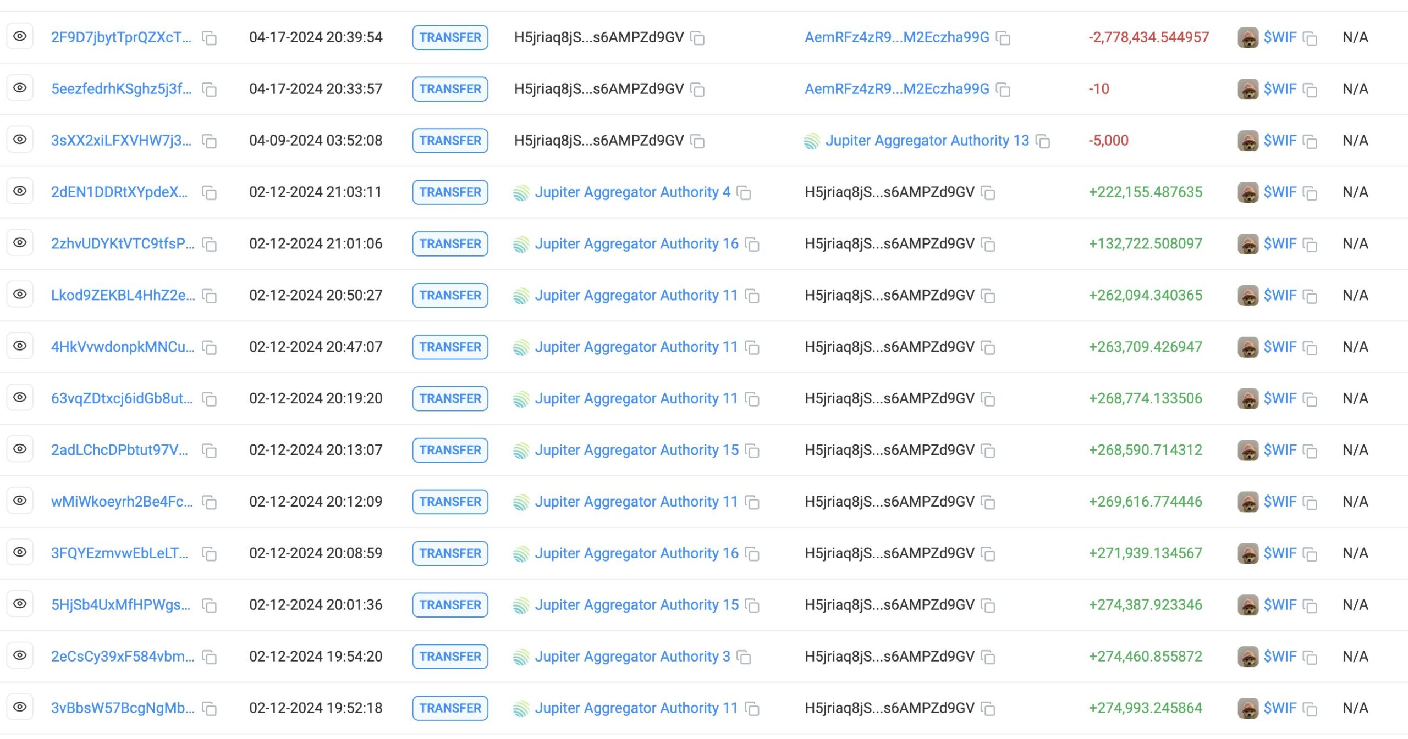Copy signature 2F9D7jbytTprQZXcT... with its copy icon
This screenshot has height=739, width=1408.
pyautogui.click(x=209, y=38)
